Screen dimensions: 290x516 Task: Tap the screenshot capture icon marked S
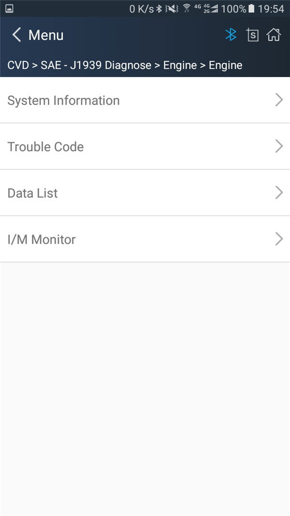coord(252,35)
